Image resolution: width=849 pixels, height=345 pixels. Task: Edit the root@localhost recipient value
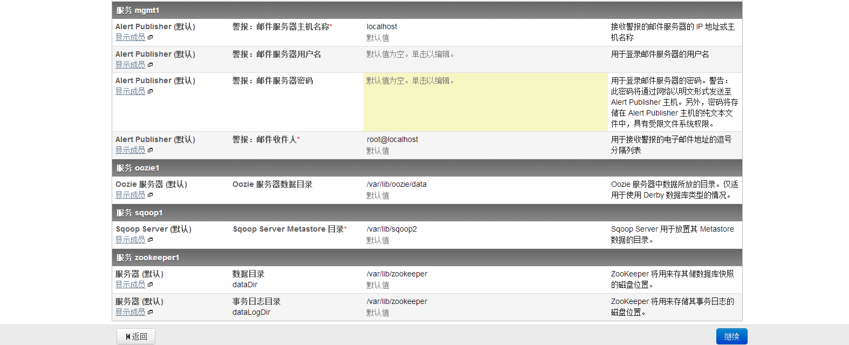point(392,139)
